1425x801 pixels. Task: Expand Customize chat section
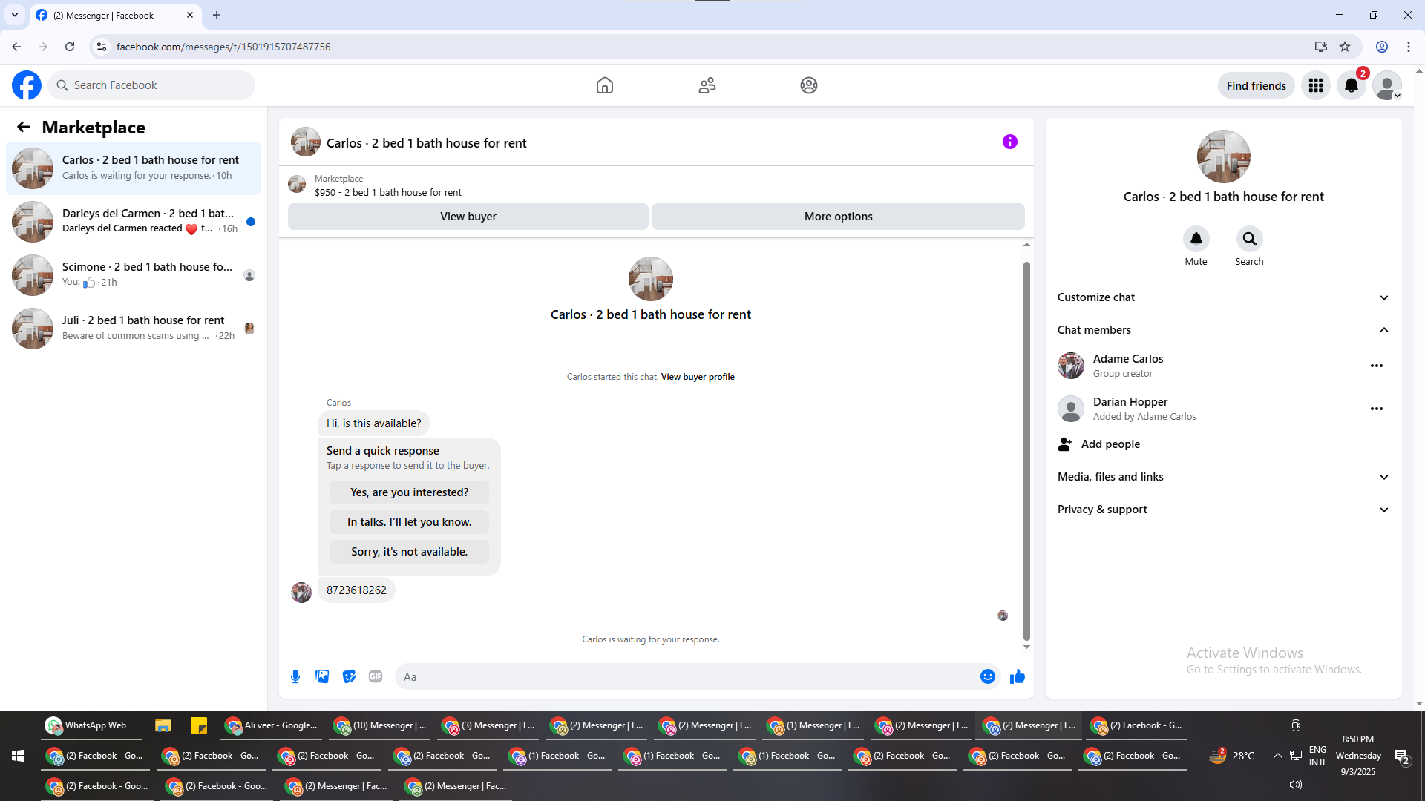pos(1223,297)
